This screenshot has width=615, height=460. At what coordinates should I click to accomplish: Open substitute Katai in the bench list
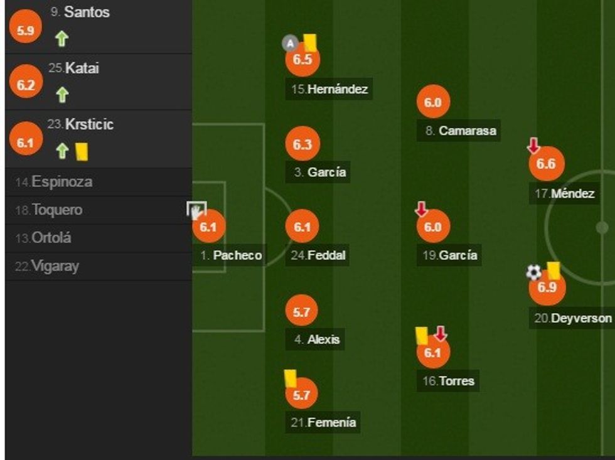tap(82, 68)
